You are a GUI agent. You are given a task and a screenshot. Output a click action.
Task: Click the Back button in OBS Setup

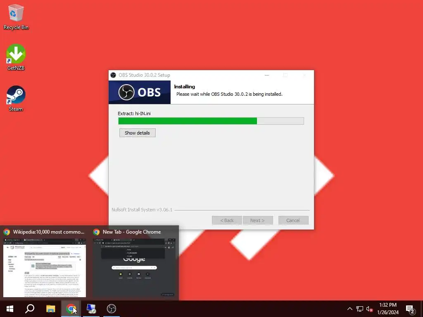point(227,220)
